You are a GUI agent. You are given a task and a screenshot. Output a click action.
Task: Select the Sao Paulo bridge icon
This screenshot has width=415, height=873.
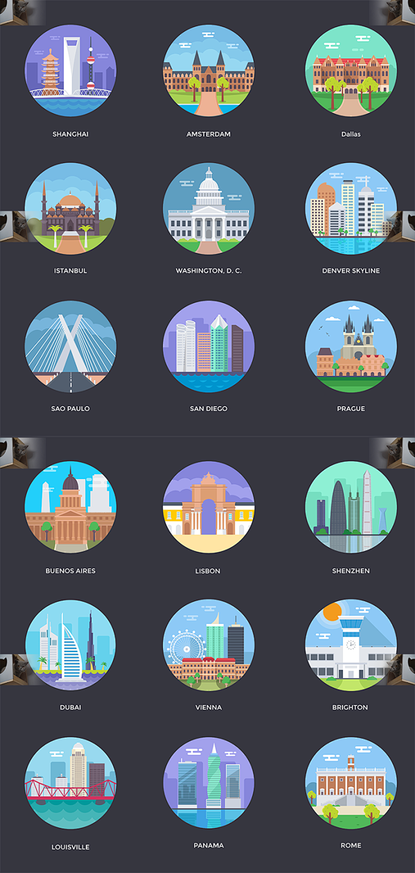tap(71, 346)
